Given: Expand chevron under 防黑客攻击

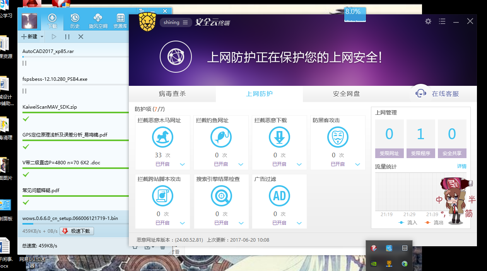Looking at the screenshot, I should 358,164.
